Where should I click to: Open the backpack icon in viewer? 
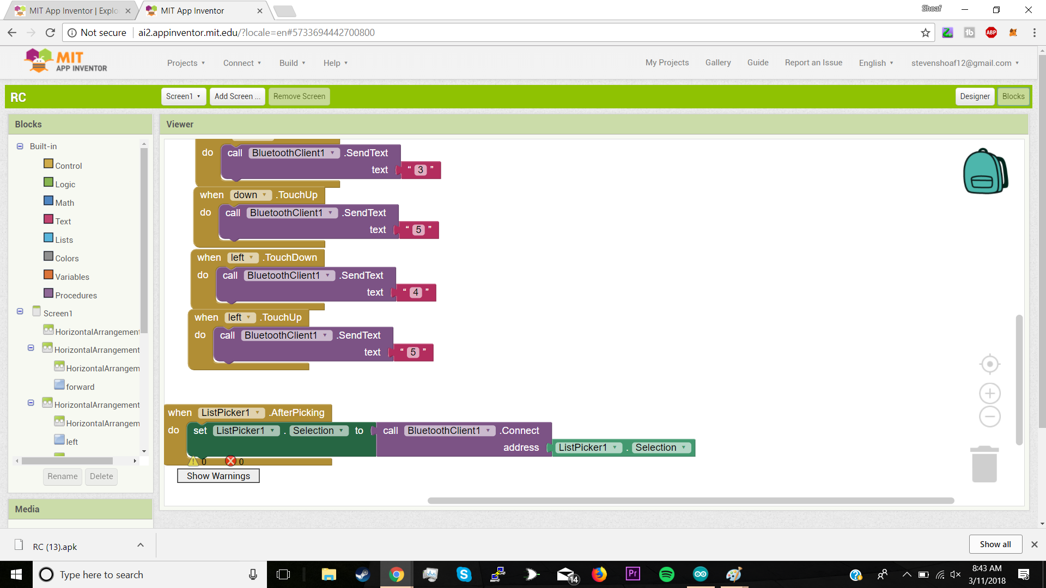pyautogui.click(x=985, y=171)
